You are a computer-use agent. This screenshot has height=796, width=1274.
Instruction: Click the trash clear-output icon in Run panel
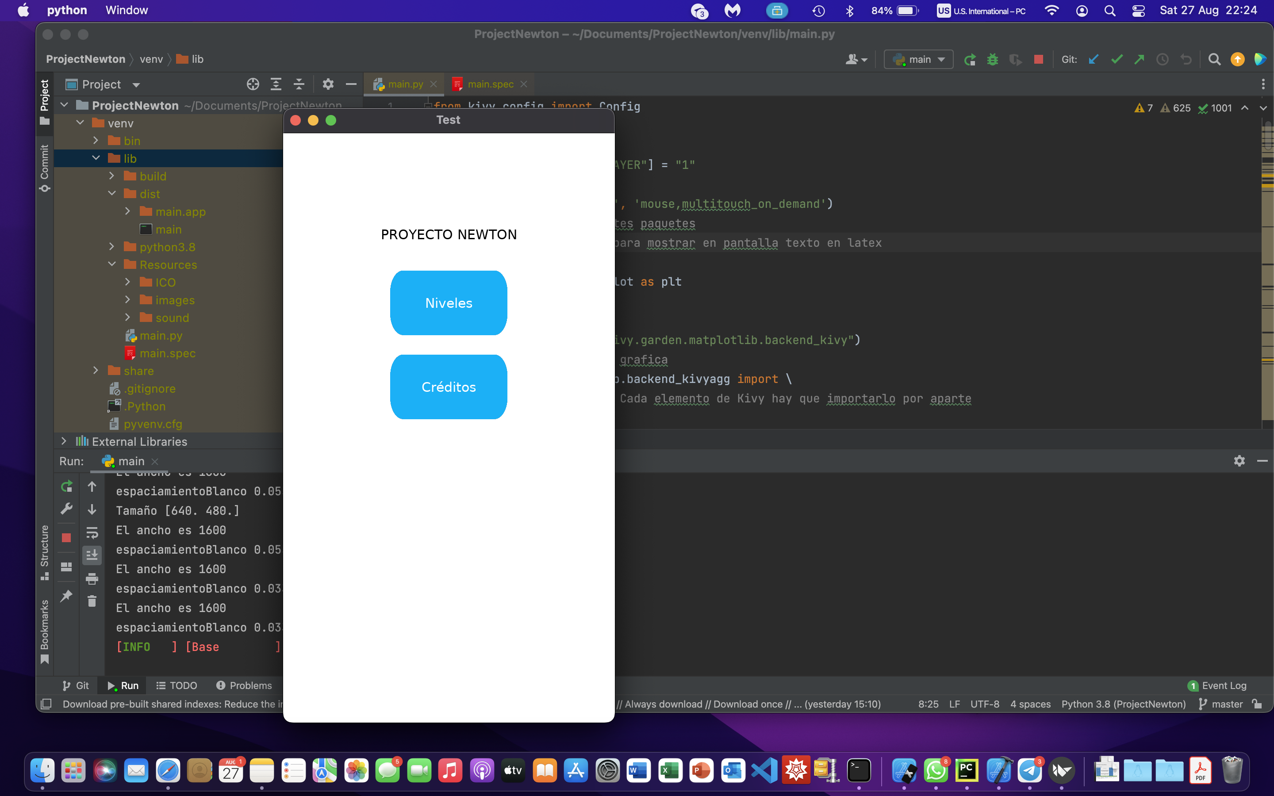pyautogui.click(x=92, y=601)
